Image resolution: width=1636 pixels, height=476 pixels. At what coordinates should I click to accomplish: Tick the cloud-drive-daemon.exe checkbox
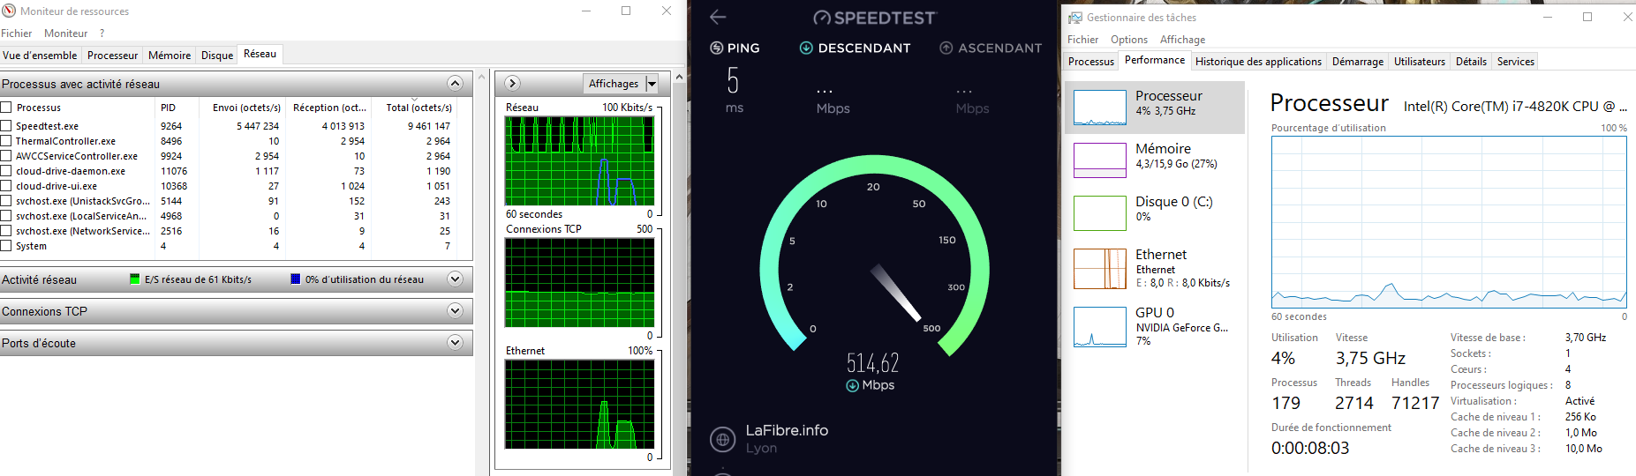(6, 171)
